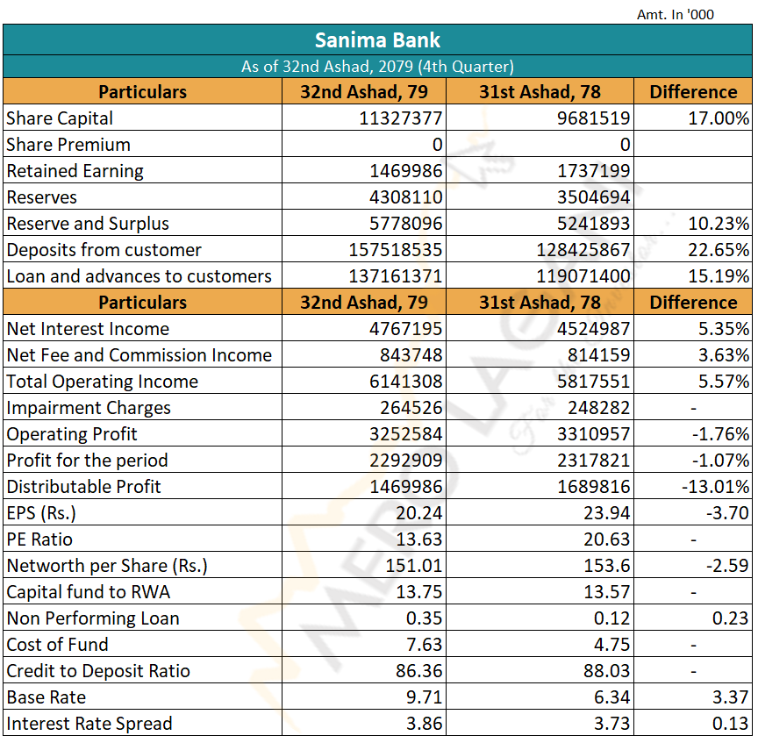Select the -1.07% difference cell
Viewport: 758px width, 743px height.
[720, 461]
